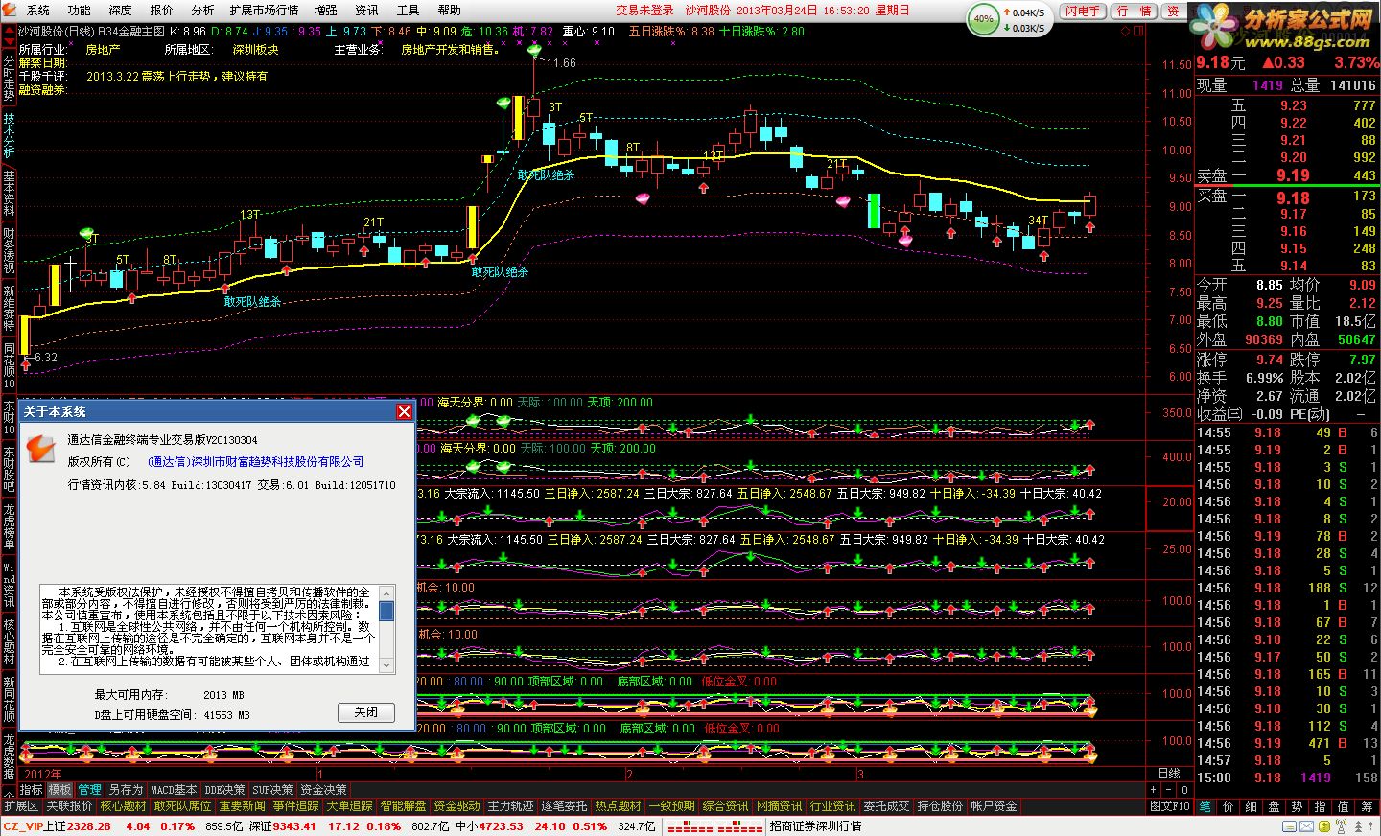Select the 核心题材 sidebar tab
Screen dimensions: 1381x836
pos(9,642)
